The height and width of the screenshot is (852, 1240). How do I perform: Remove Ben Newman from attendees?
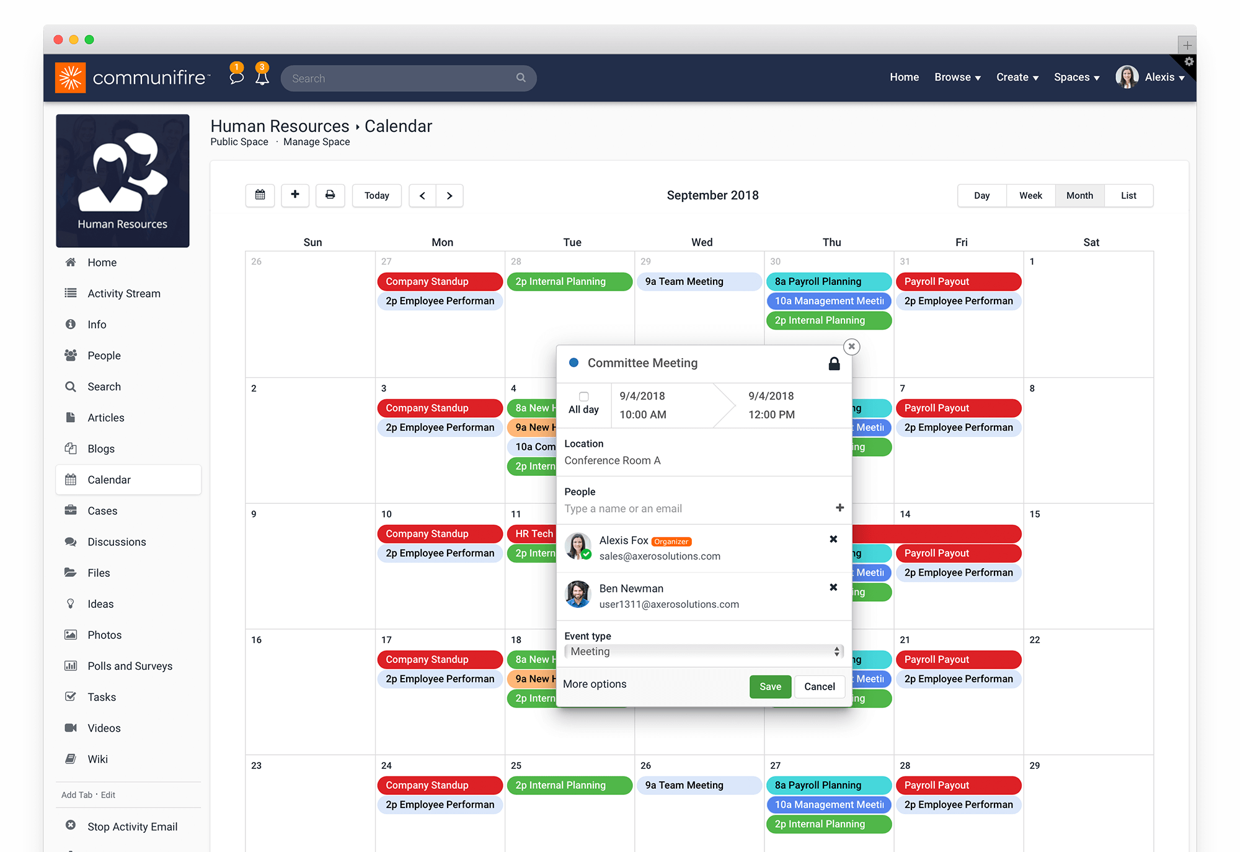pos(833,587)
